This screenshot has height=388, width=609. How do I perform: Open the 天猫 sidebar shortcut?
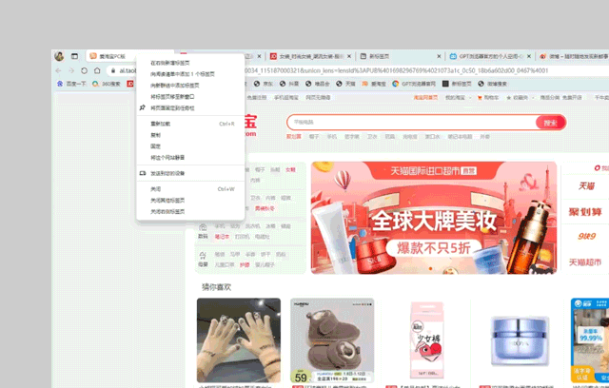pyautogui.click(x=586, y=186)
